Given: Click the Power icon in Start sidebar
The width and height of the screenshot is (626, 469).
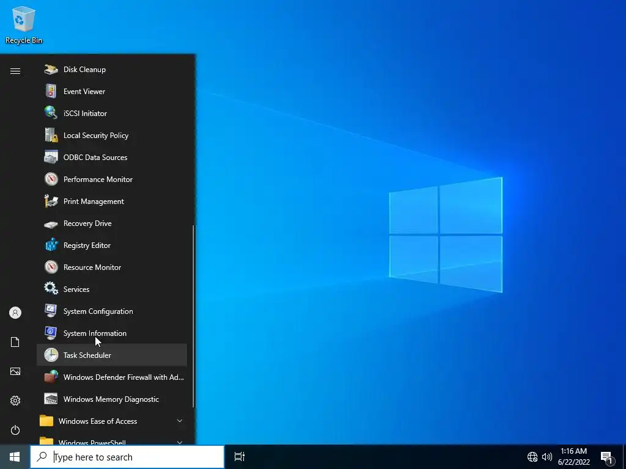Looking at the screenshot, I should 15,430.
